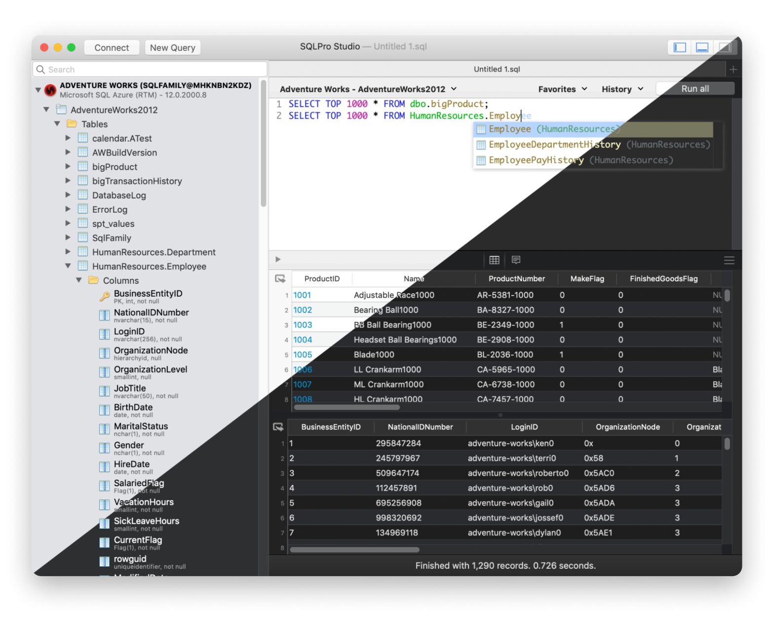Click the product results horizontal scrollbar
Viewport: 770px width, 622px height.
coord(347,408)
